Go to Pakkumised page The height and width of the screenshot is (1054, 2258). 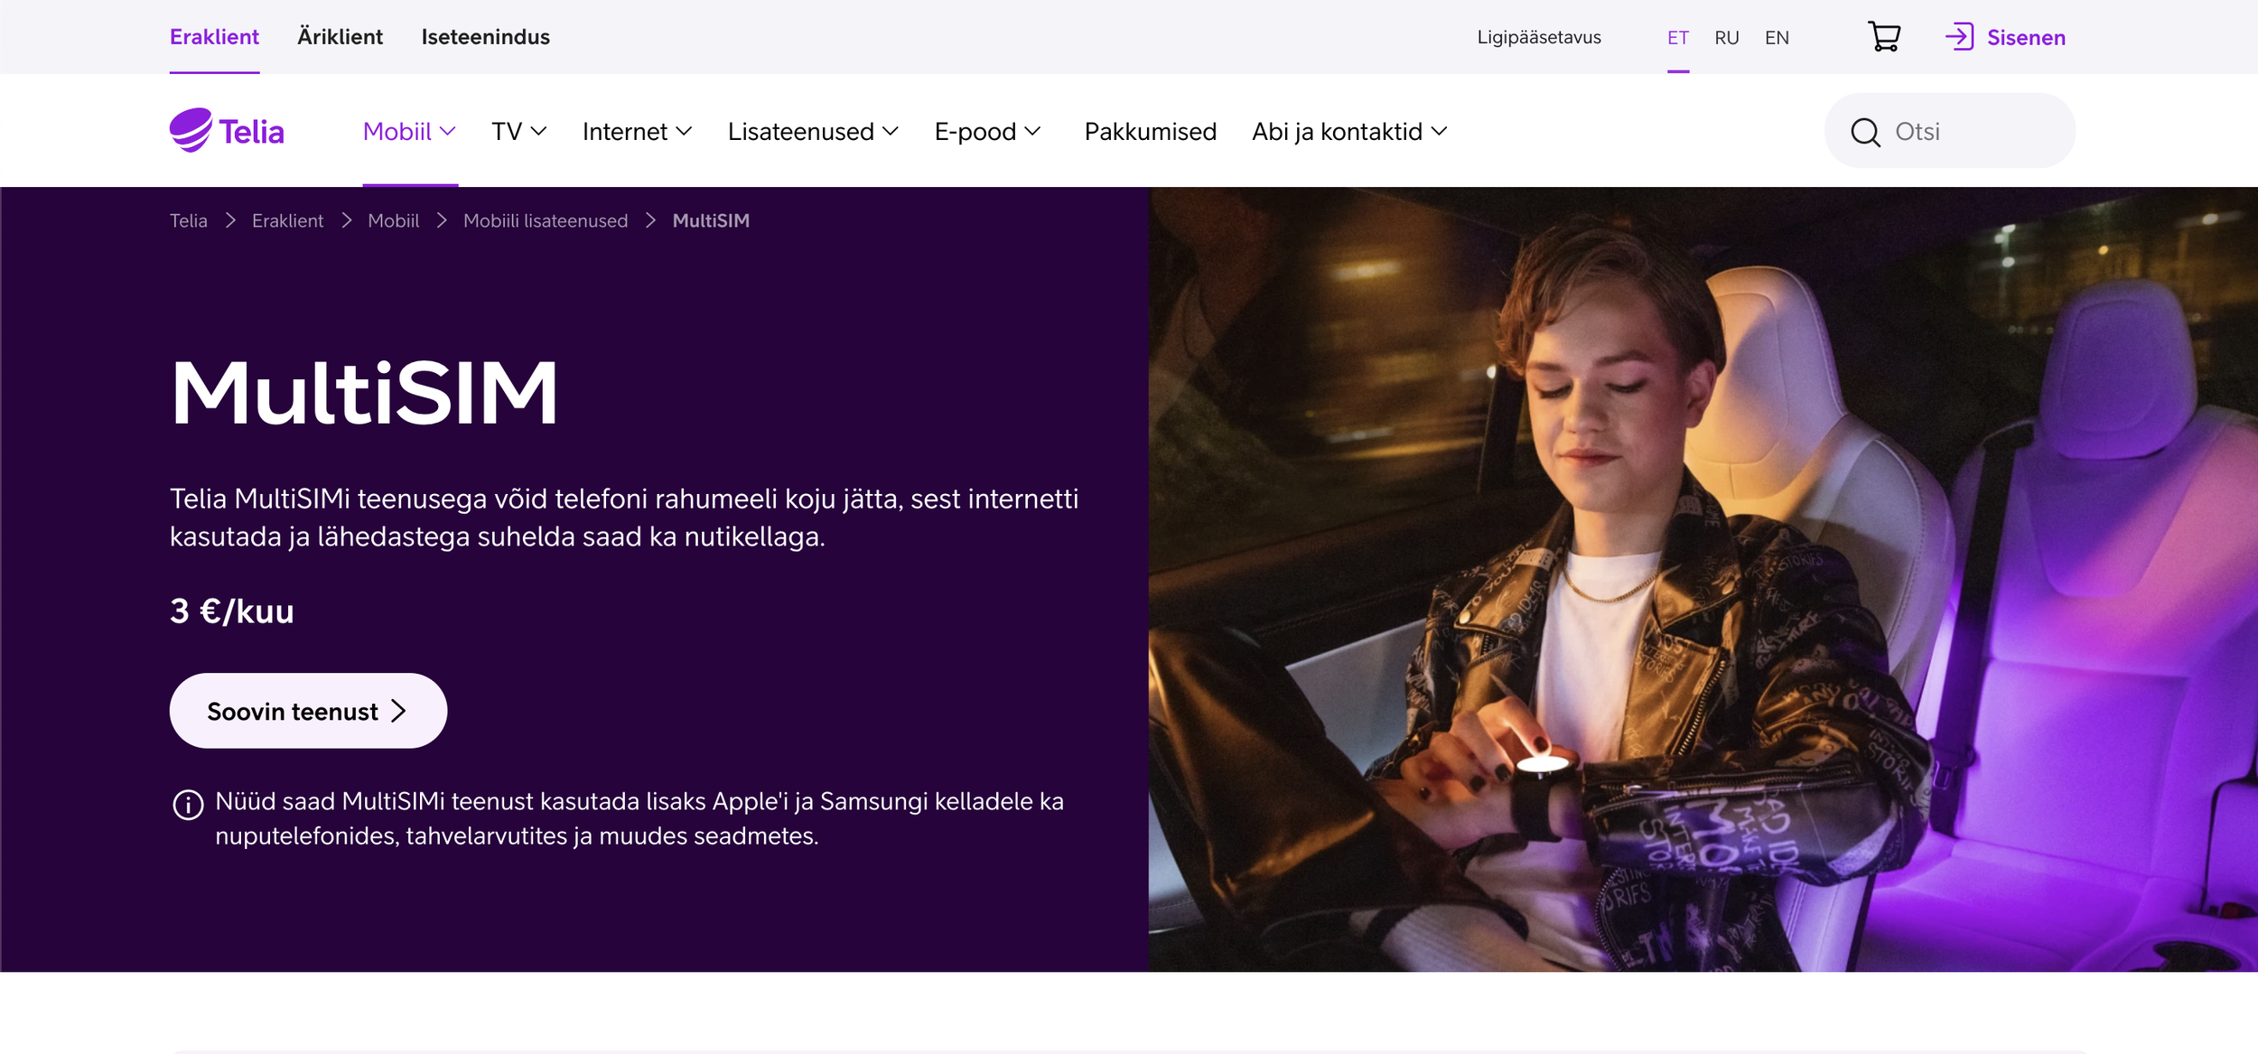tap(1150, 132)
